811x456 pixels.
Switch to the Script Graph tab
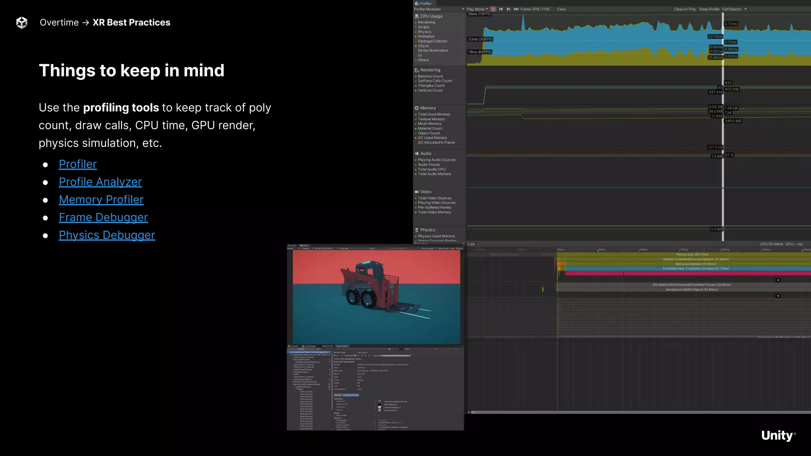pyautogui.click(x=309, y=346)
